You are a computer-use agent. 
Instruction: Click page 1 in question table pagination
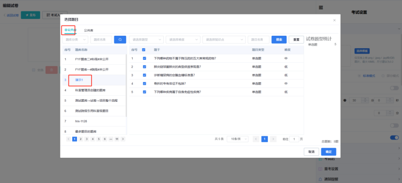pos(264,139)
